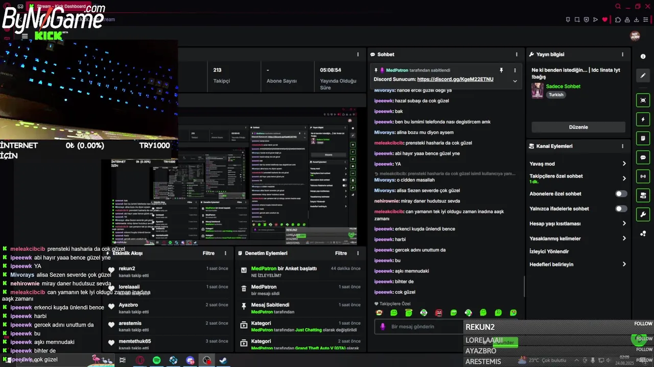The height and width of the screenshot is (367, 654).
Task: Open the Filtre dropdown in Denetim Eylemleri
Action: (341, 253)
